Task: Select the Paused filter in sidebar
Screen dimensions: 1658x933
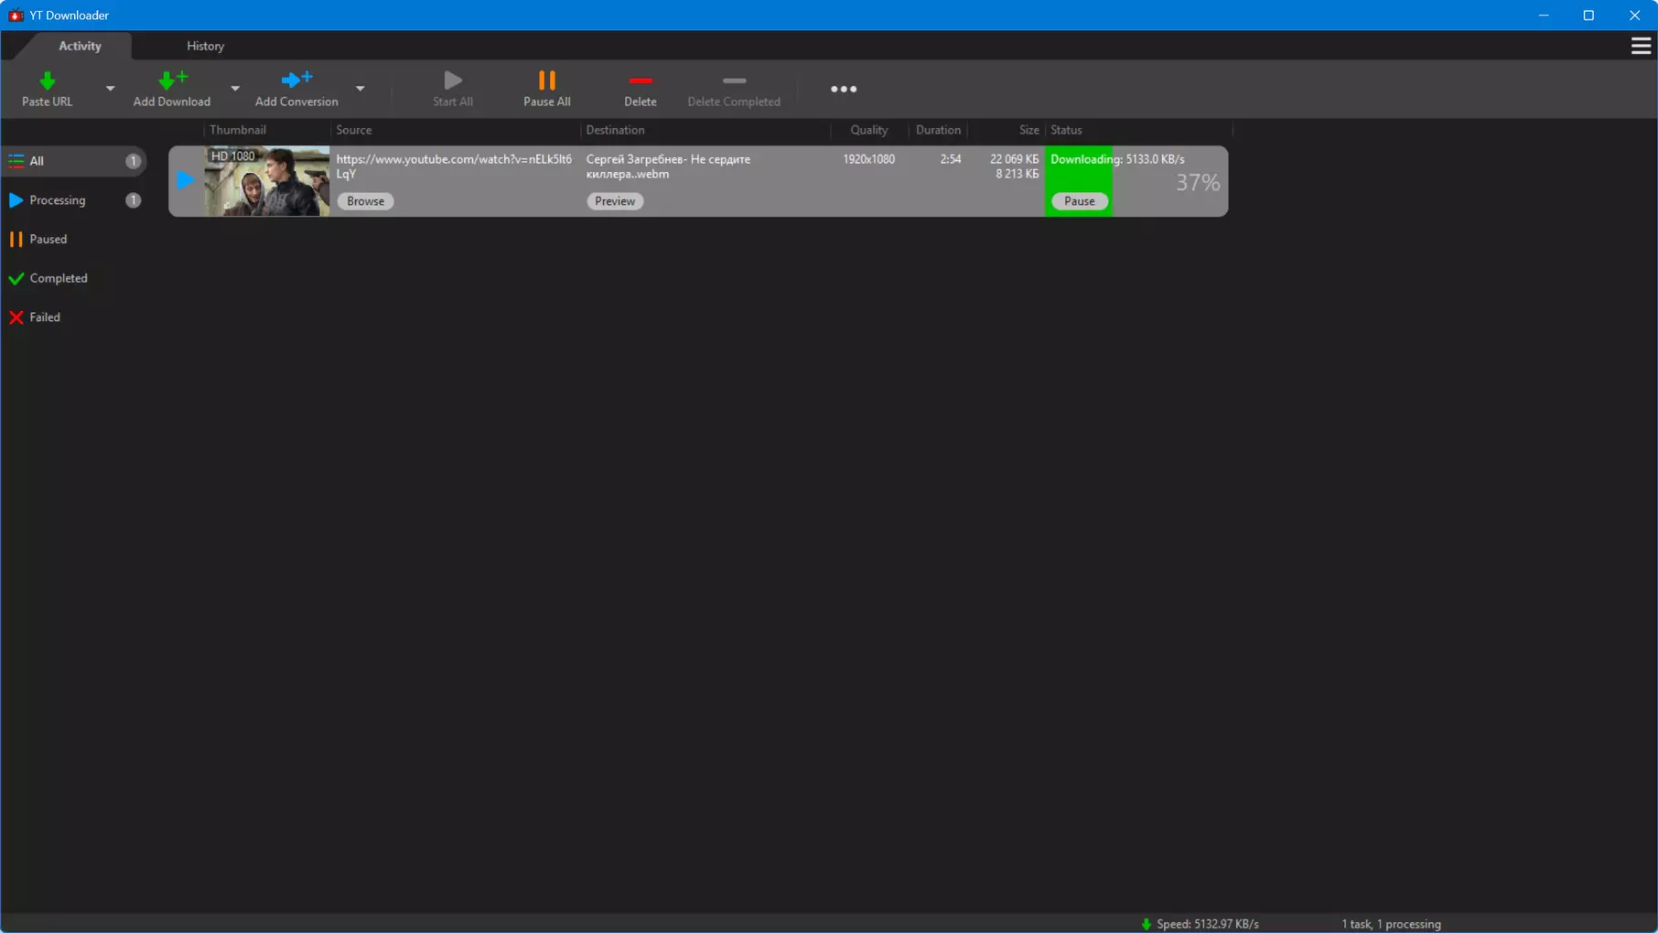Action: 75,240
